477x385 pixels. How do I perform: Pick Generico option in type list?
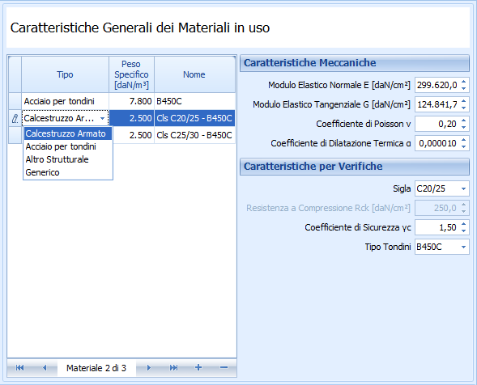(x=43, y=172)
